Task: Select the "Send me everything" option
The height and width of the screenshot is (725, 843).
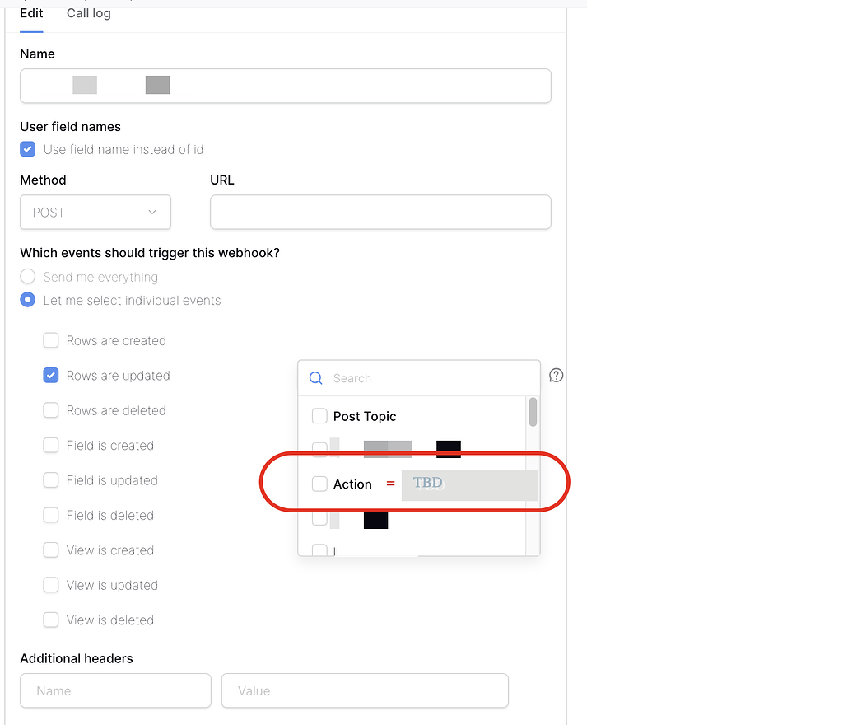Action: pos(27,277)
